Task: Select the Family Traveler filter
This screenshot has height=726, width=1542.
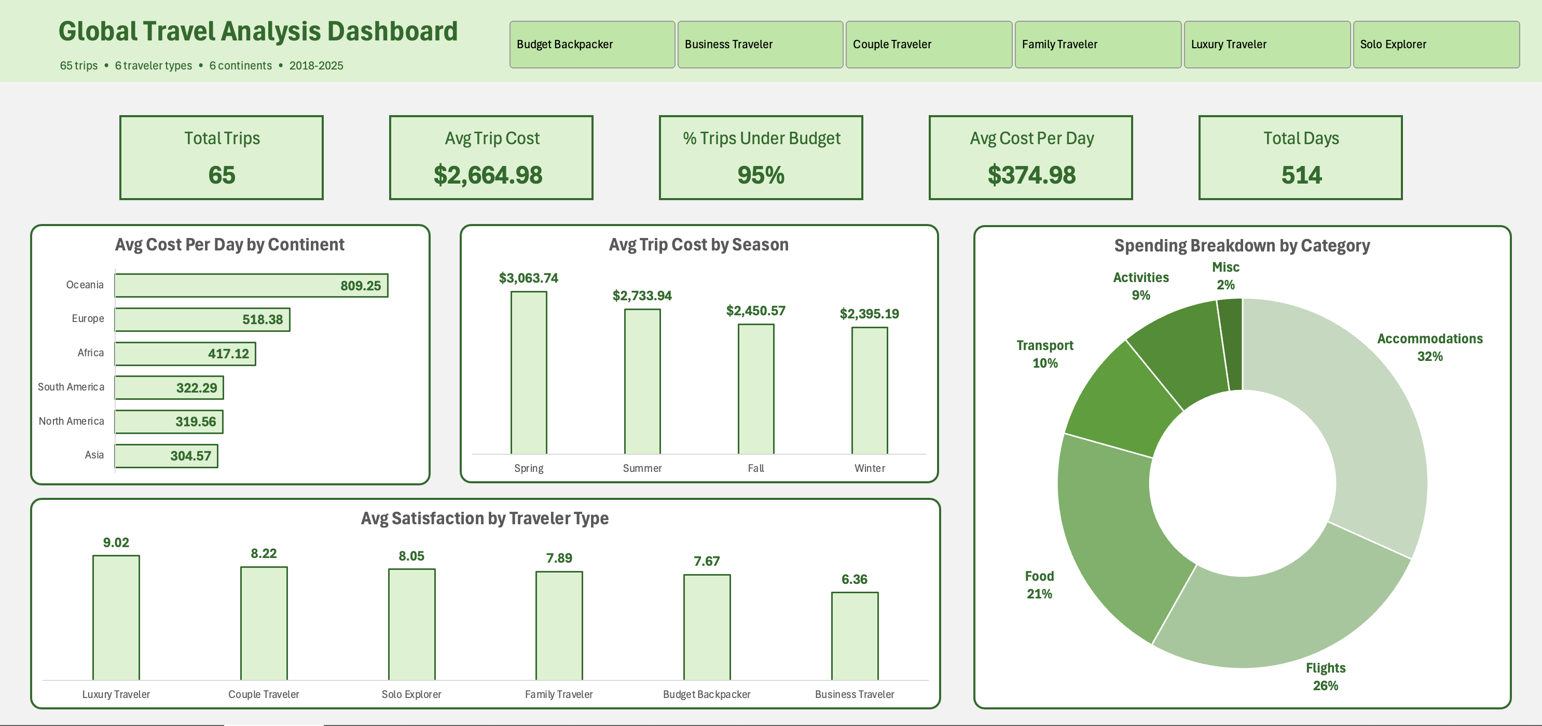Action: pos(1098,44)
